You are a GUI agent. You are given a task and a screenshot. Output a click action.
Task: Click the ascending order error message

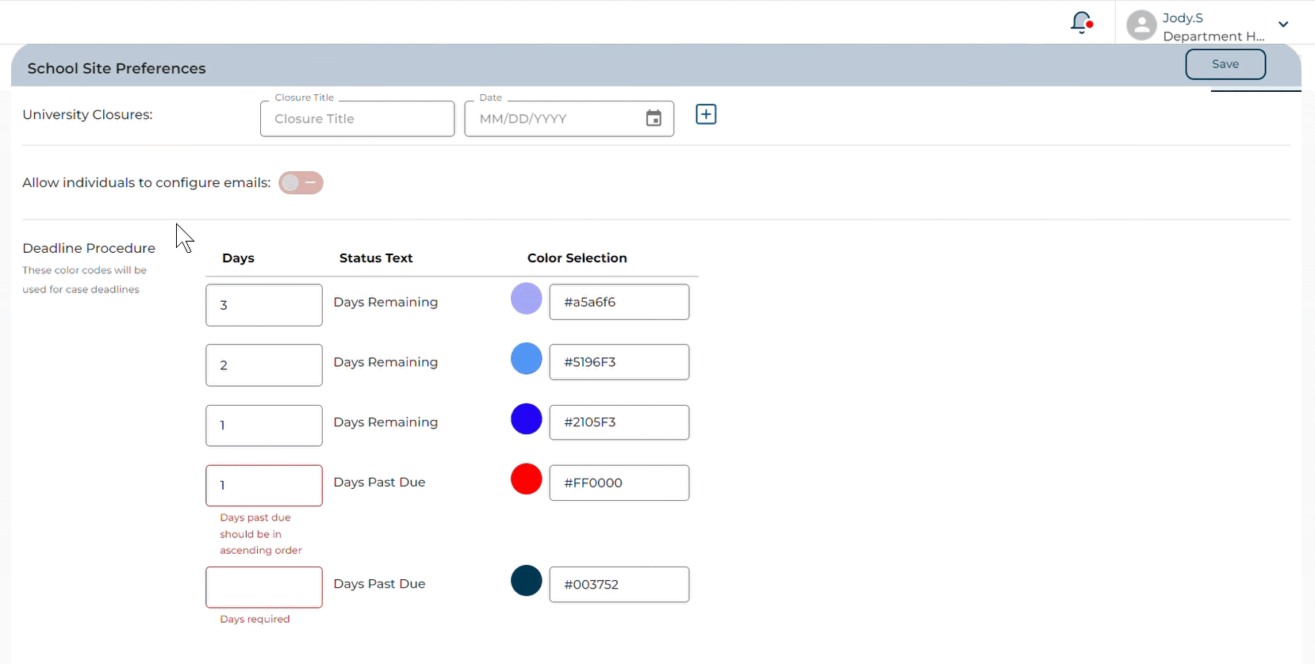tap(261, 534)
